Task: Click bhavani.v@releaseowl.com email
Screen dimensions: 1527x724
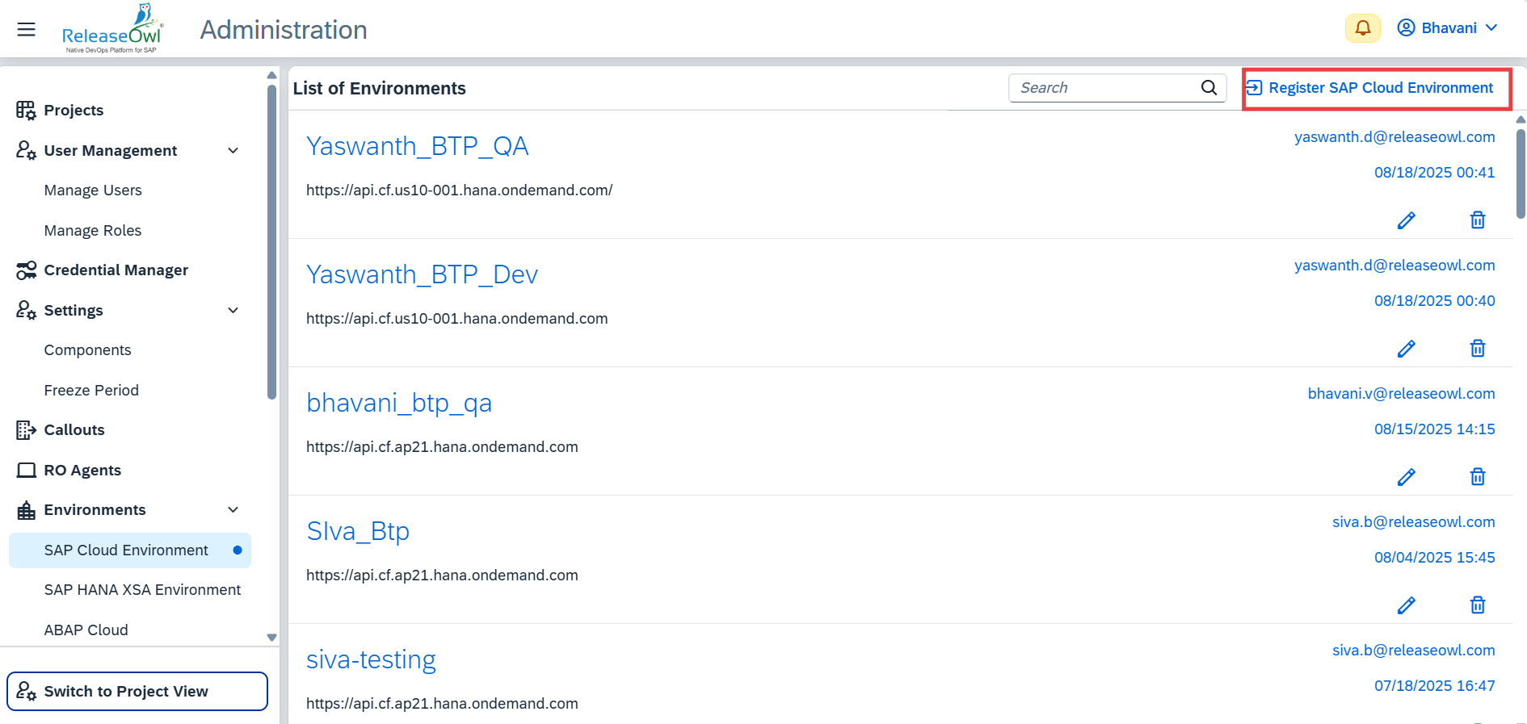Action: pos(1401,394)
